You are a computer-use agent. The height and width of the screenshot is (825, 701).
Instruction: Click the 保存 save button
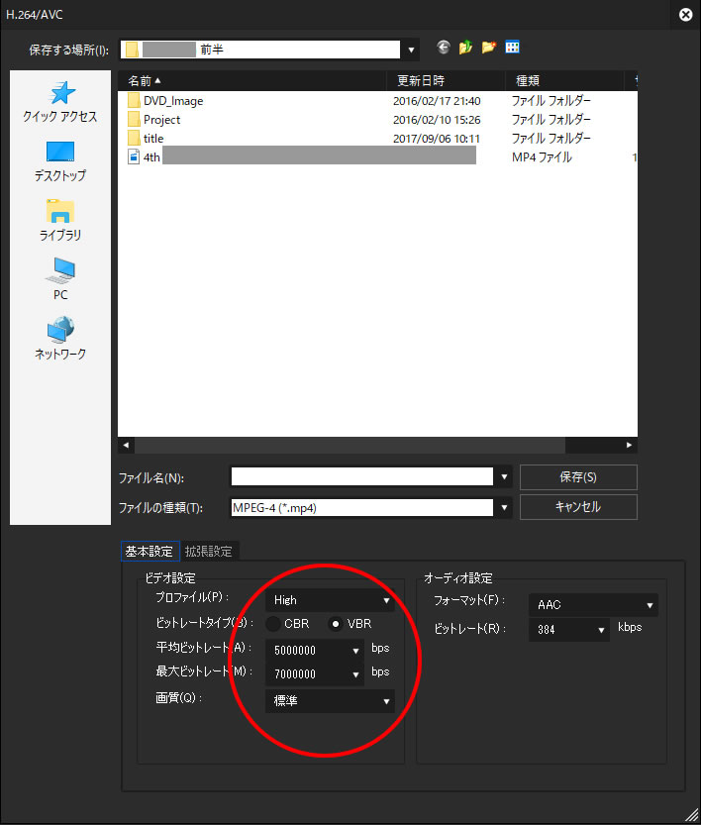point(578,476)
